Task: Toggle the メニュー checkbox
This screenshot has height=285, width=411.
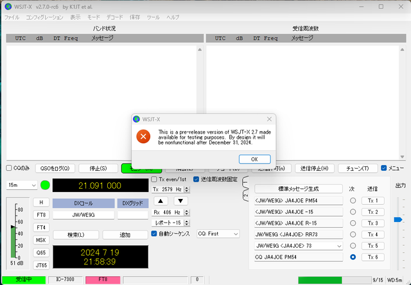Action: pyautogui.click(x=384, y=168)
